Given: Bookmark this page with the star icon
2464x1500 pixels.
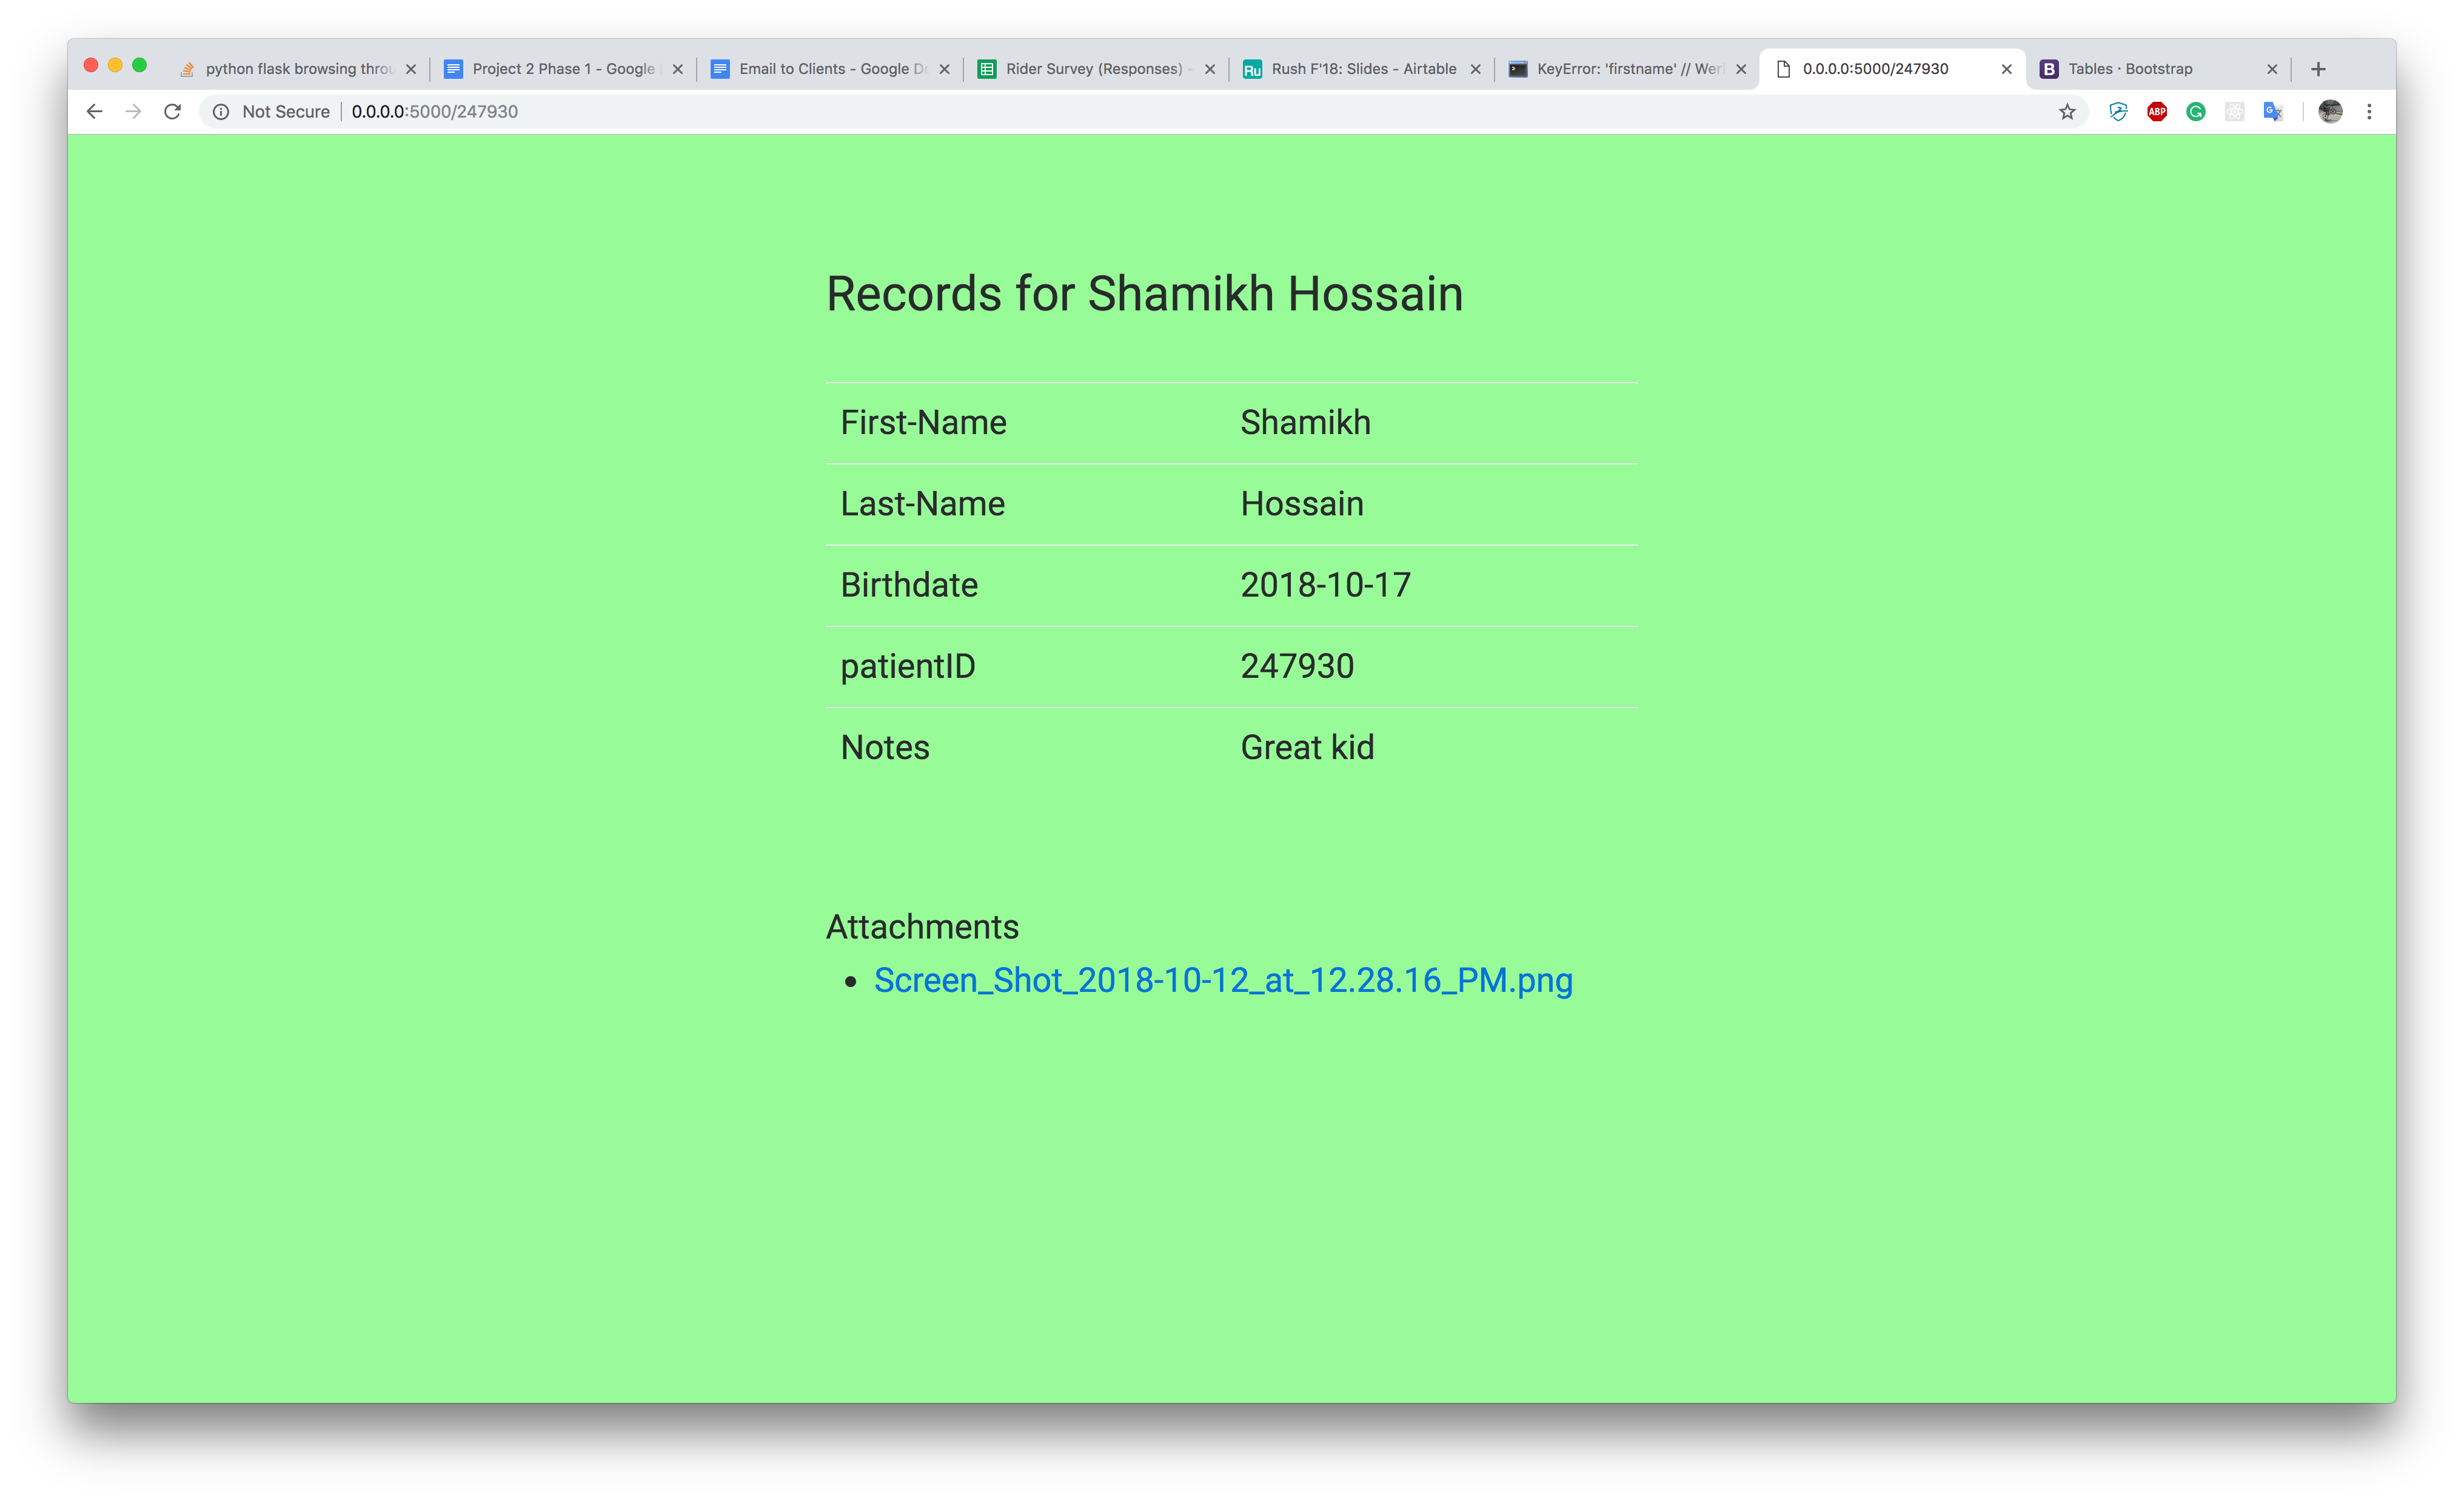Looking at the screenshot, I should 2067,111.
